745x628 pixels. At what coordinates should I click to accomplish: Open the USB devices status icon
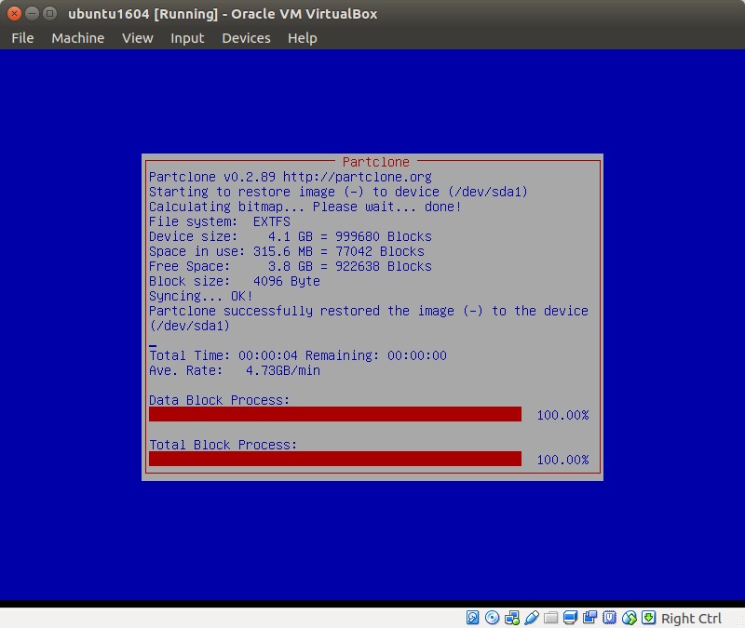531,618
